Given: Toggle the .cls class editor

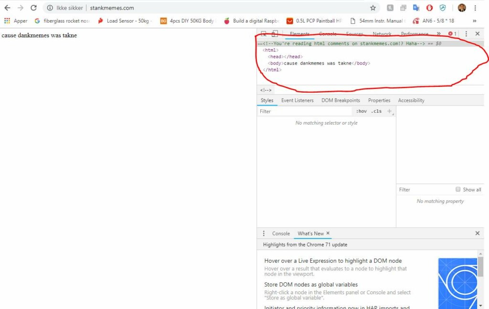Looking at the screenshot, I should [x=376, y=111].
